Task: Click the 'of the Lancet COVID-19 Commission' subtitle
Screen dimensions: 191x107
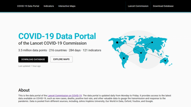Action: pos(53,43)
